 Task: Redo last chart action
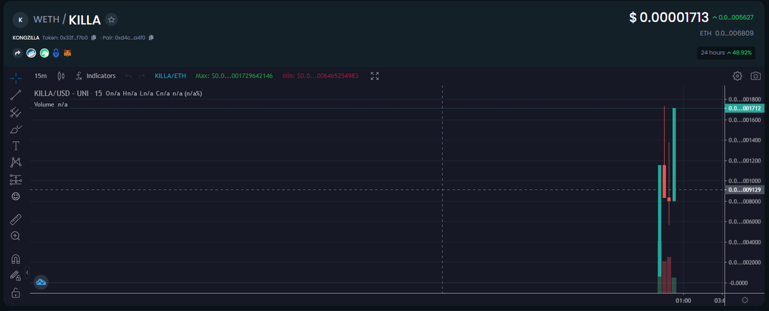click(142, 76)
